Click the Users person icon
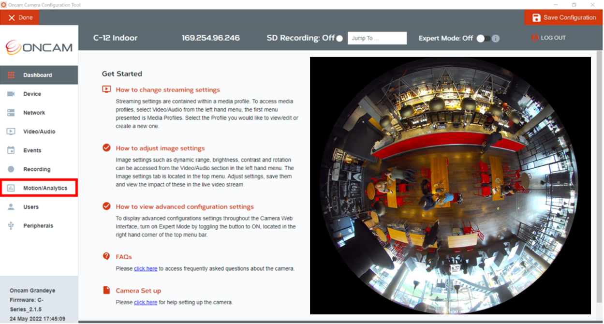 click(11, 207)
